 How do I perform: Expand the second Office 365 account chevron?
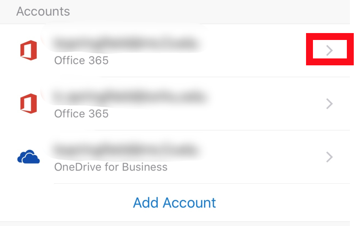click(330, 104)
